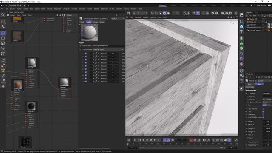Open the File menu
Image resolution: width=272 pixels, height=153 pixels.
click(x=2, y=9)
